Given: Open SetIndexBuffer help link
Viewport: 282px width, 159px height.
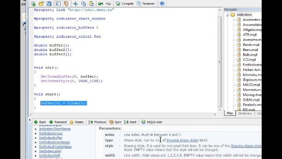Looking at the screenshot, I should pos(51,138).
